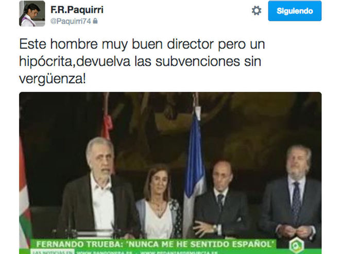Viewport: 340px width, 254px height.
Task: Open the gear settings menu
Action: click(x=257, y=11)
